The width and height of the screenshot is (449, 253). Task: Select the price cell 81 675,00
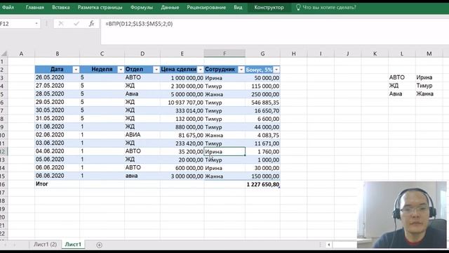[x=182, y=135]
